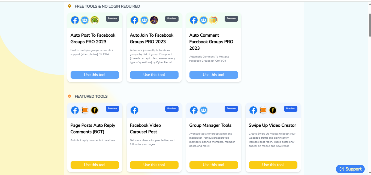The width and height of the screenshot is (371, 175).
Task: Click fire icon beside Featured Tools heading
Action: [x=70, y=96]
